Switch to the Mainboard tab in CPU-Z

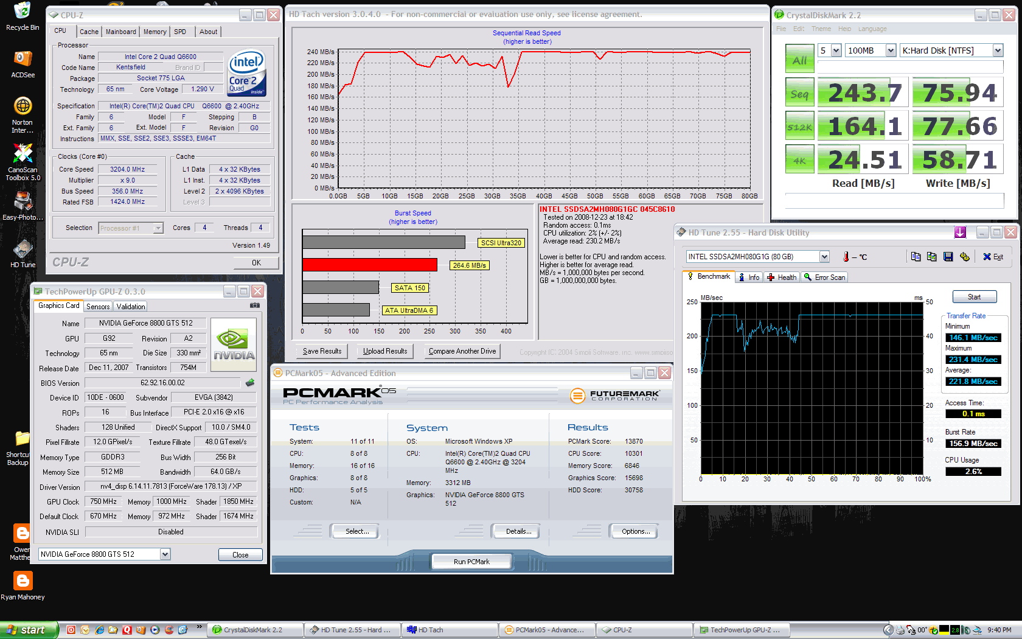point(120,32)
